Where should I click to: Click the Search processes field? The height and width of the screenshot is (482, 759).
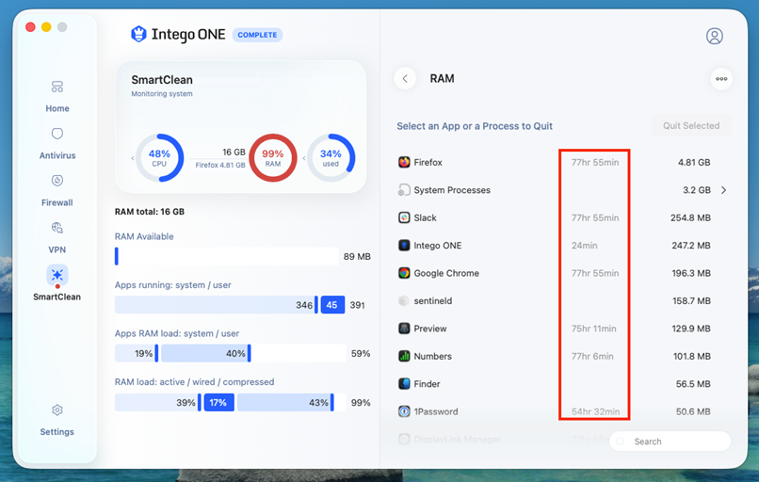670,442
